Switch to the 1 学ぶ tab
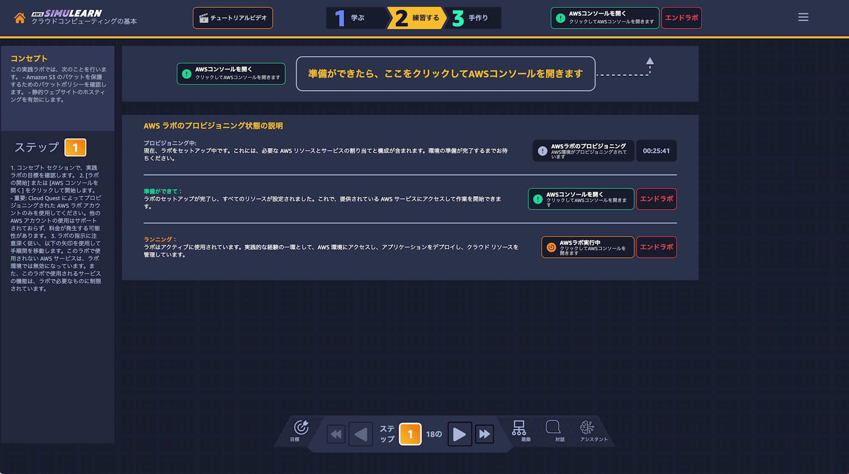The image size is (849, 474). (x=356, y=18)
